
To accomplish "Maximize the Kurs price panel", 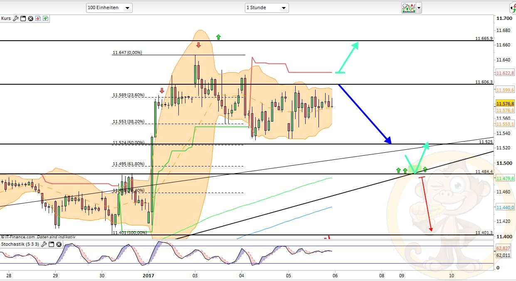I will click(23, 18).
